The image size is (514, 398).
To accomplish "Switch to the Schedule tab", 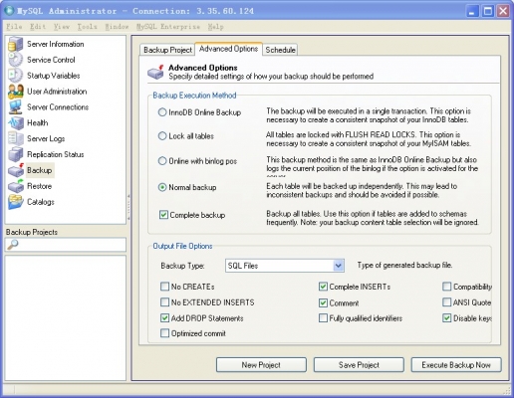I will (280, 50).
